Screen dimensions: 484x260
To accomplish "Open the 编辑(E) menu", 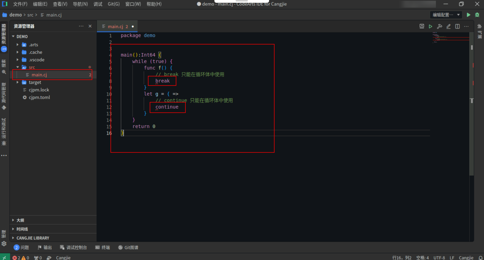I will click(x=40, y=4).
